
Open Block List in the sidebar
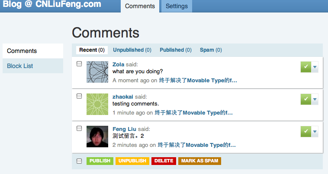pos(20,66)
